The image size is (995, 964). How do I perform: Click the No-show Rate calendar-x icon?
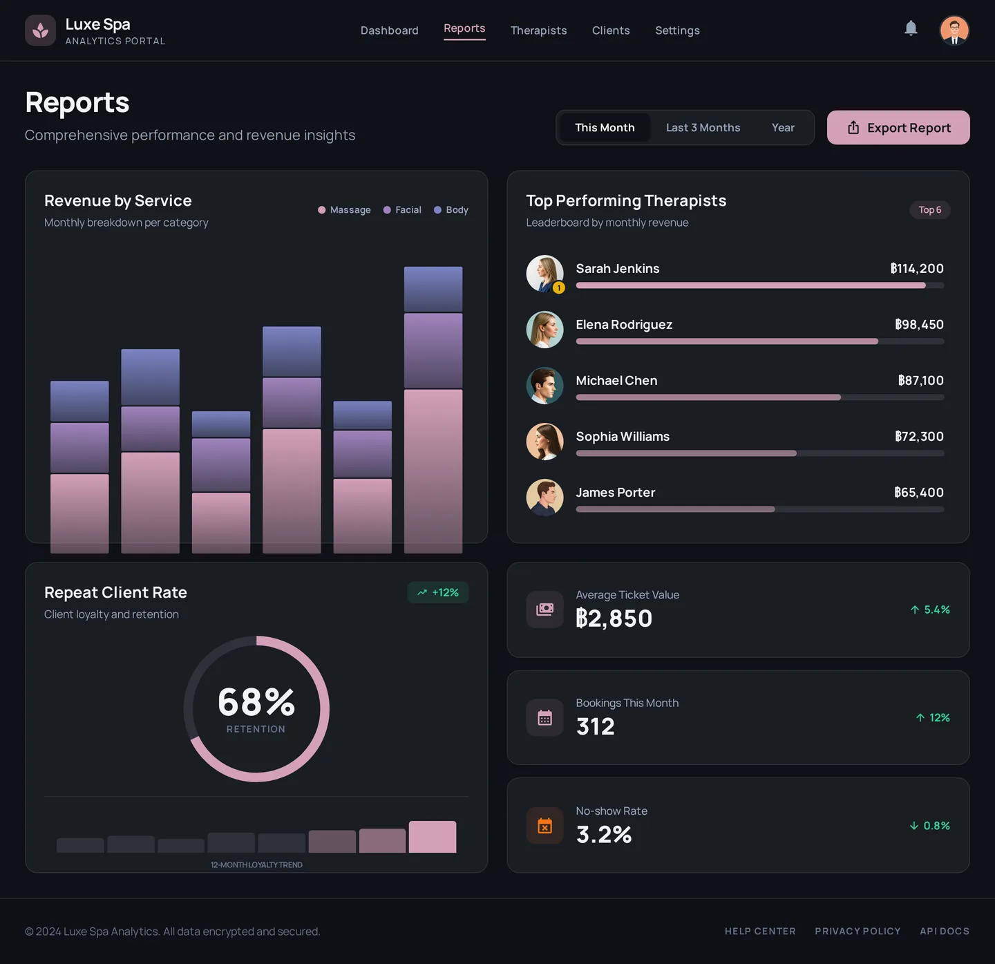544,826
